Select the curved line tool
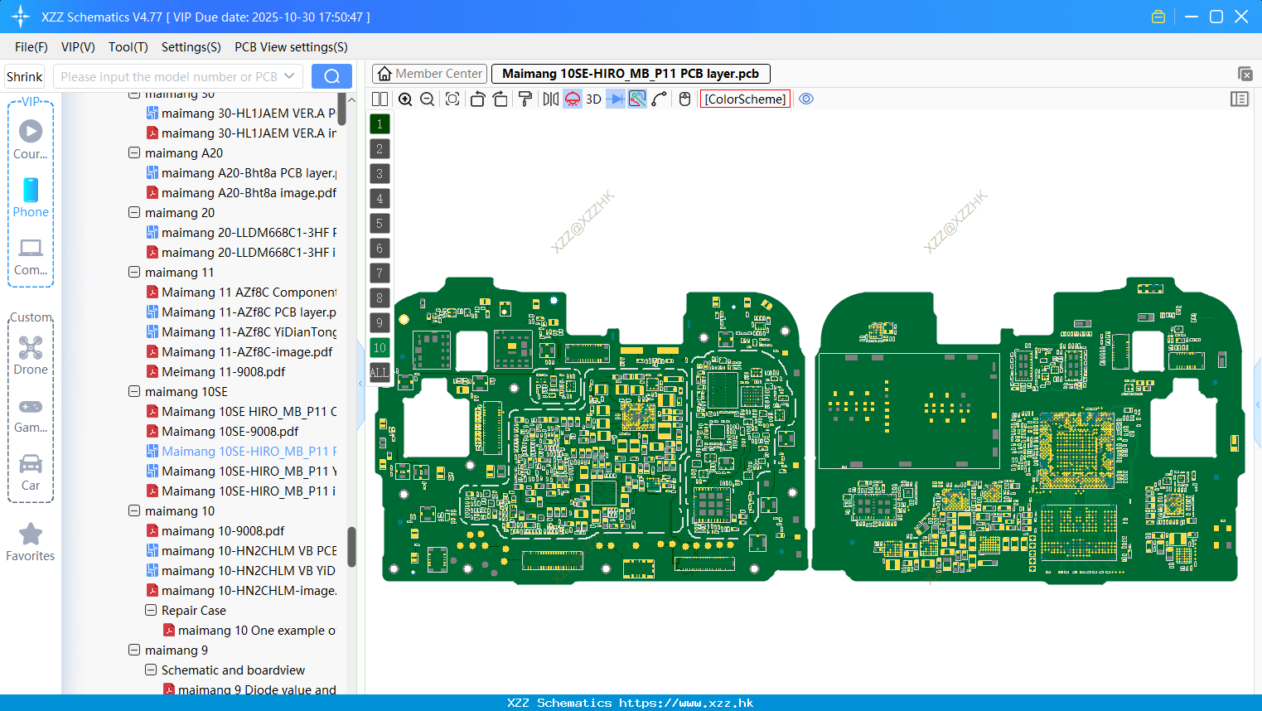The height and width of the screenshot is (711, 1262). [660, 99]
